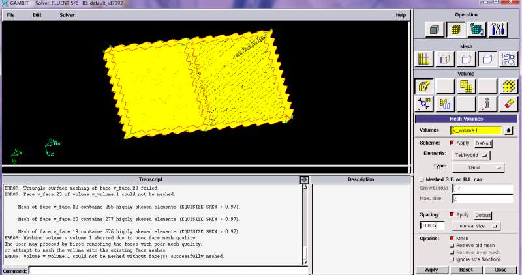Click the Set Volume Element Type icon
522x275 pixels.
coord(509,87)
